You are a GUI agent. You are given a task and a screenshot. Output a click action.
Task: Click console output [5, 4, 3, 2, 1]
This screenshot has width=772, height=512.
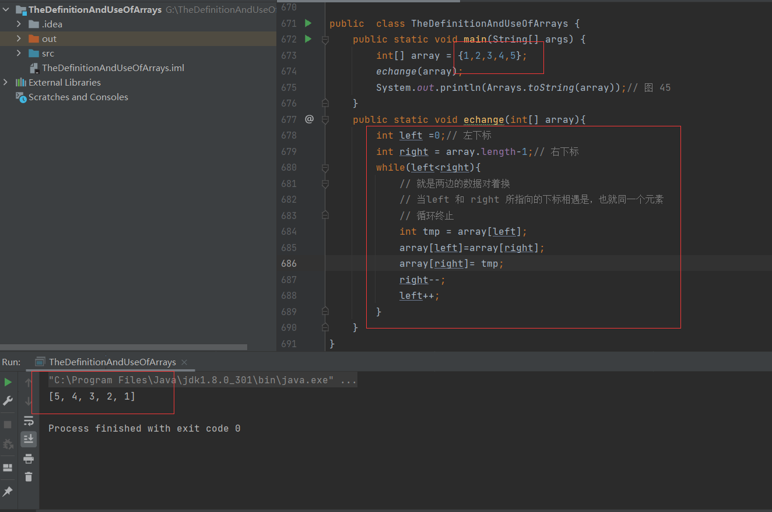pyautogui.click(x=92, y=396)
